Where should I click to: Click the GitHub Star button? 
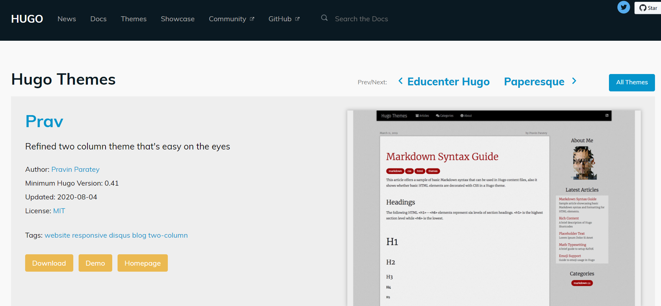pos(648,8)
